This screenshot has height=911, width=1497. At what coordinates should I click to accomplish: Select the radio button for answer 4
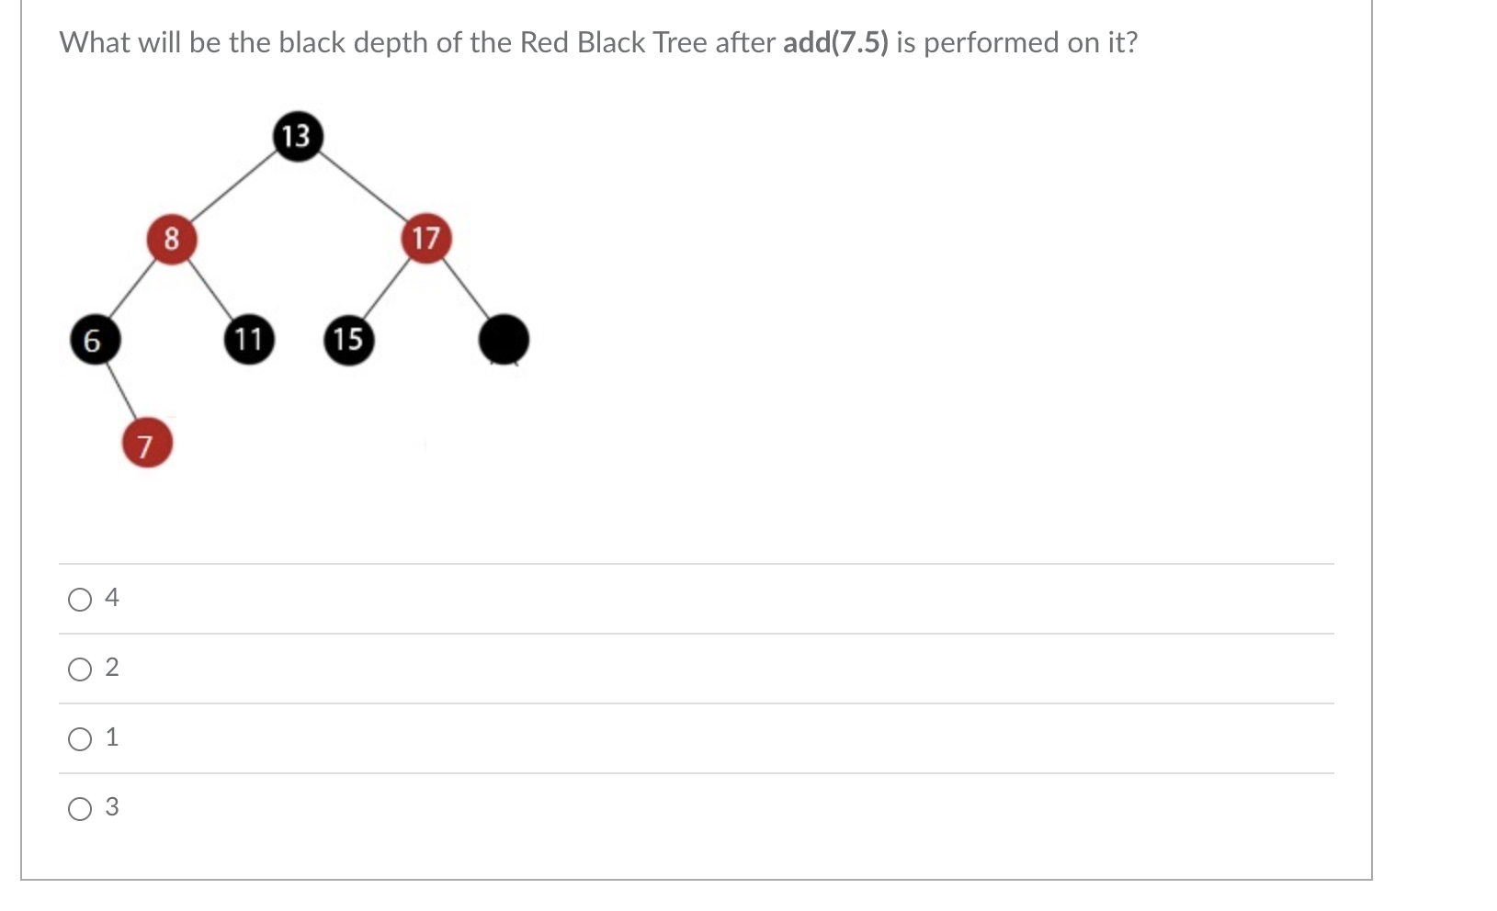pyautogui.click(x=80, y=600)
